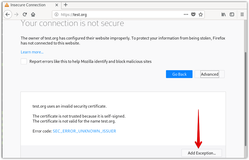This screenshot has width=249, height=160.
Task: Select the Insecure Connection tab
Action: (32, 5)
